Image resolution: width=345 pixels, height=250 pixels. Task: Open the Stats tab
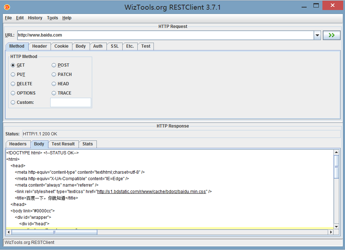pos(88,144)
